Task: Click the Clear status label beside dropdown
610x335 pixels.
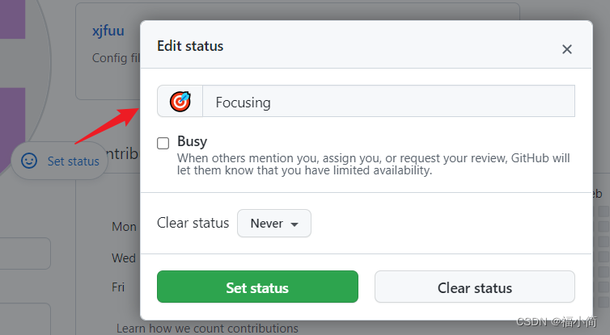Action: (x=193, y=223)
